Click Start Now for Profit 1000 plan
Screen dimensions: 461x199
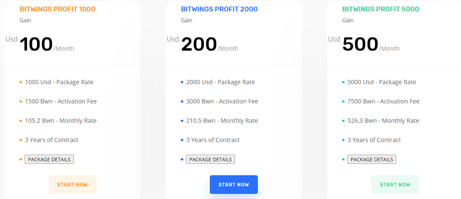pyautogui.click(x=72, y=185)
